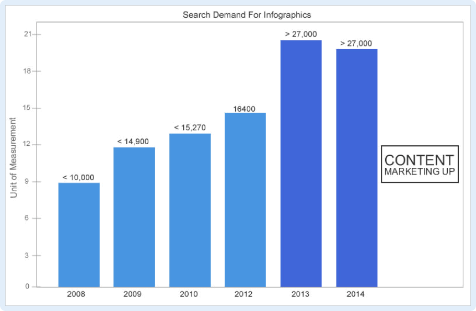Image resolution: width=476 pixels, height=311 pixels.
Task: Click the '> 27,000' label above 2013
Action: point(301,34)
